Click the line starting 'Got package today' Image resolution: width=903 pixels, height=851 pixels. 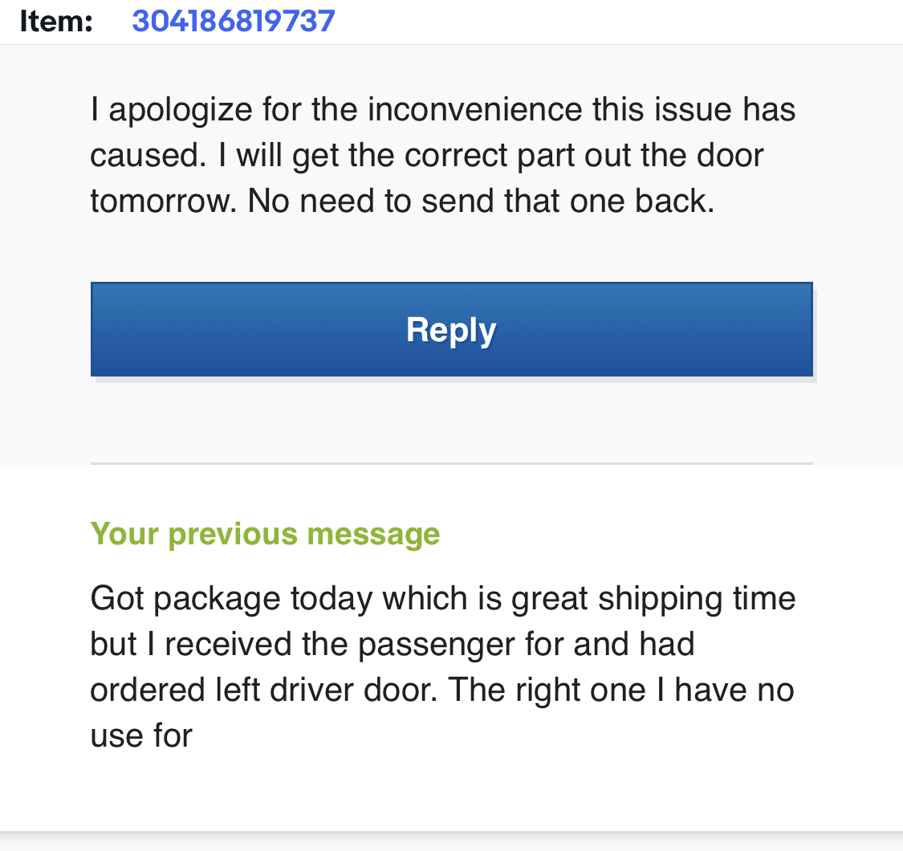[x=443, y=598]
